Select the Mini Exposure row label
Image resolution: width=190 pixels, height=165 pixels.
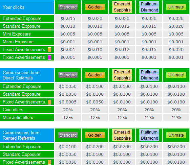tap(17, 34)
